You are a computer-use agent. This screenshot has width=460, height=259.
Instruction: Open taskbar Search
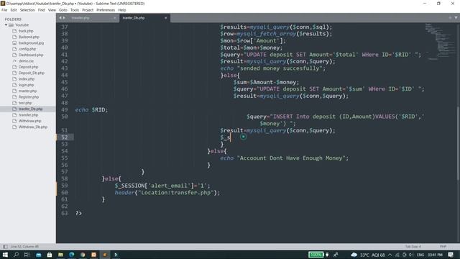(x=16, y=255)
